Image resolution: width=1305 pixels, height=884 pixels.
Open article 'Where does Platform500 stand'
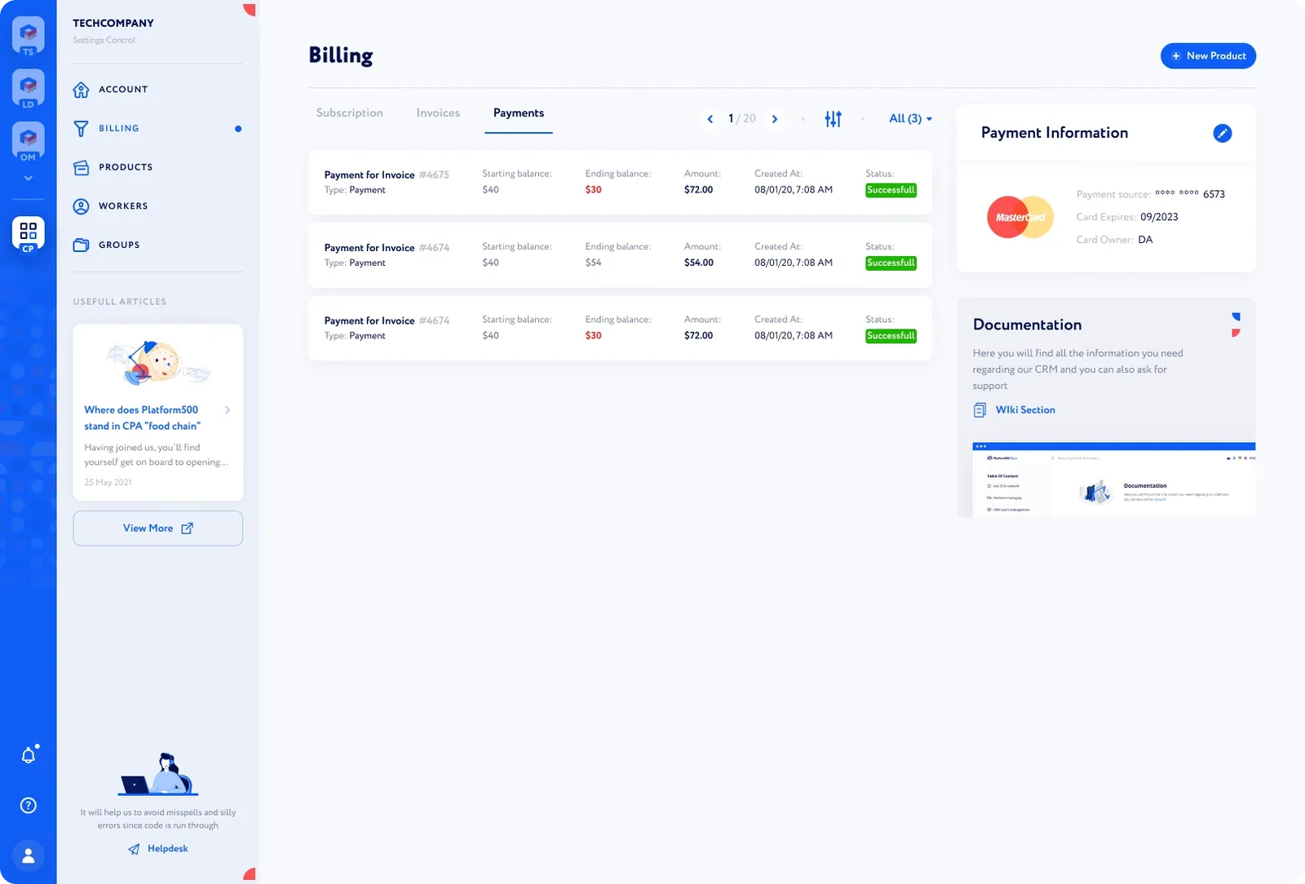(x=142, y=418)
